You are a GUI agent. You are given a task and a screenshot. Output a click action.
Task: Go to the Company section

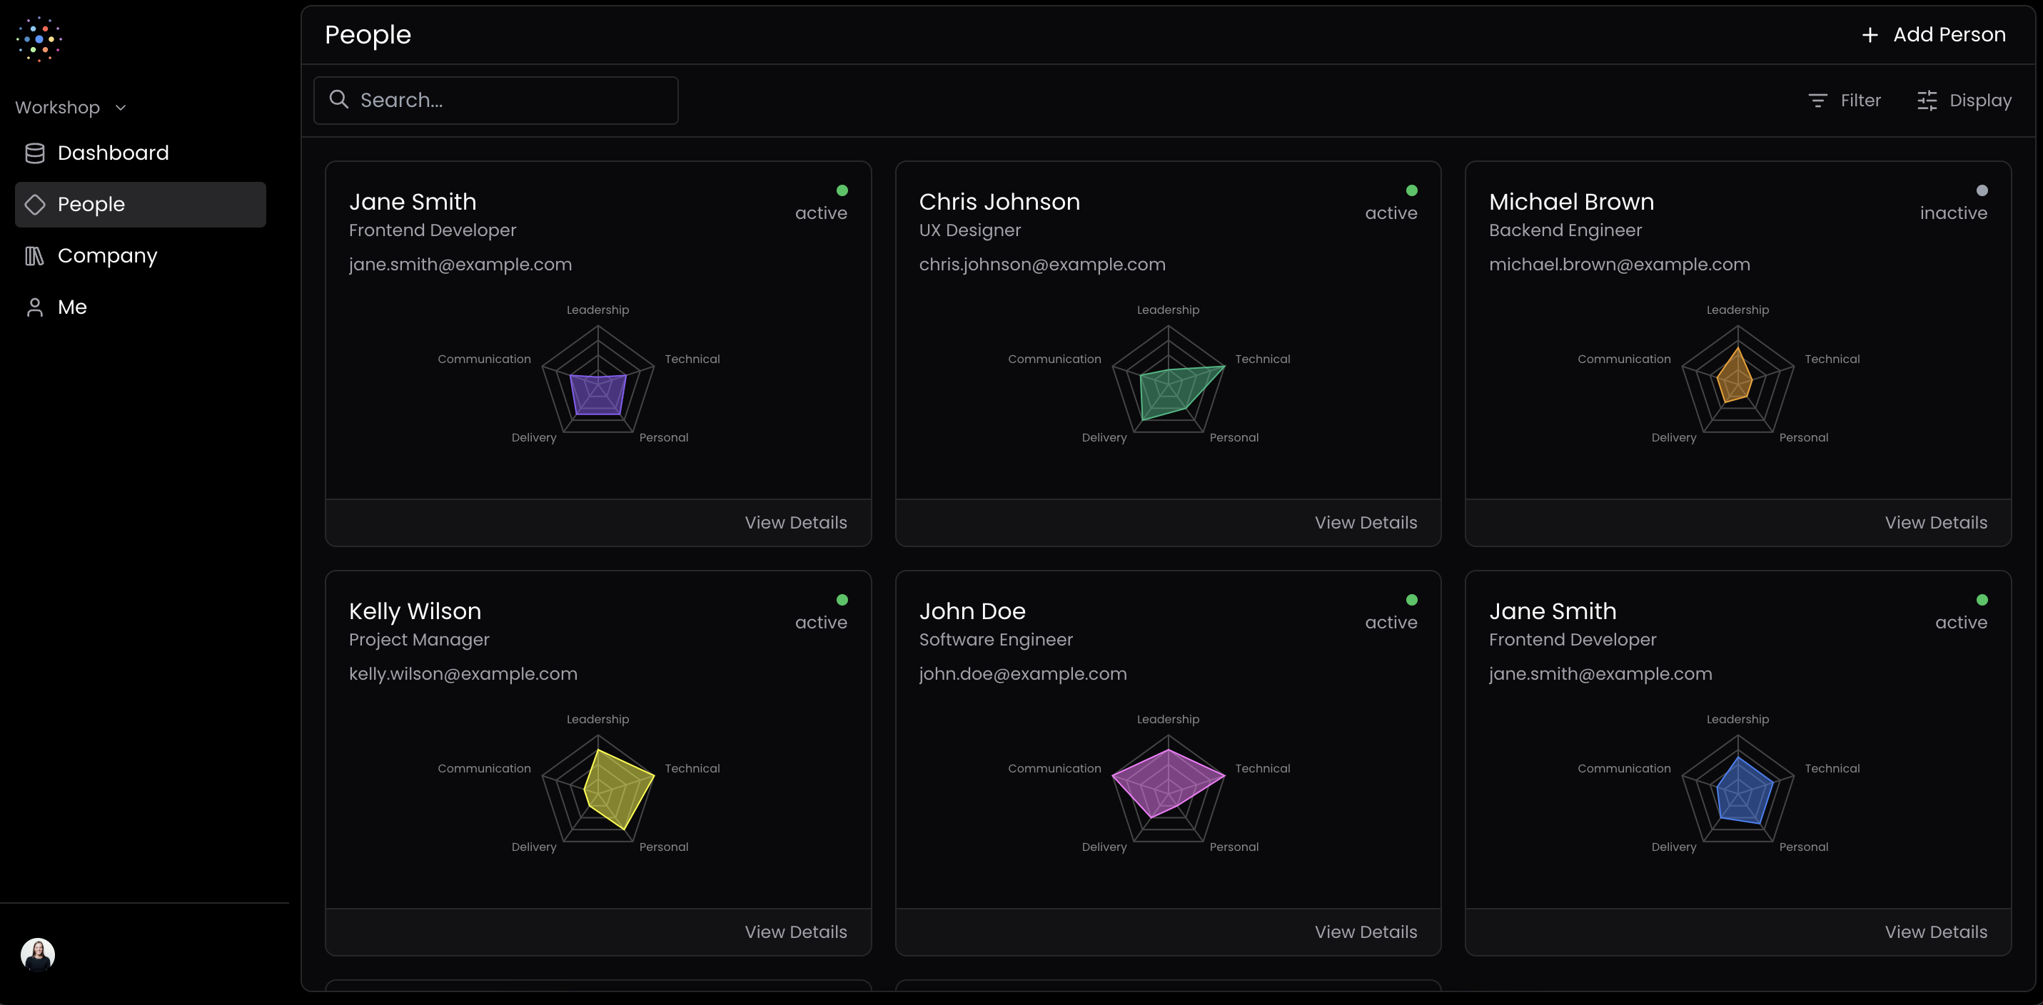[x=107, y=256]
